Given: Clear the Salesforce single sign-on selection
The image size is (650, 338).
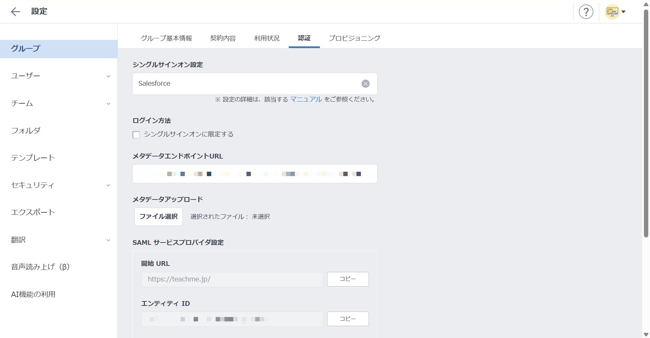Looking at the screenshot, I should pos(365,84).
